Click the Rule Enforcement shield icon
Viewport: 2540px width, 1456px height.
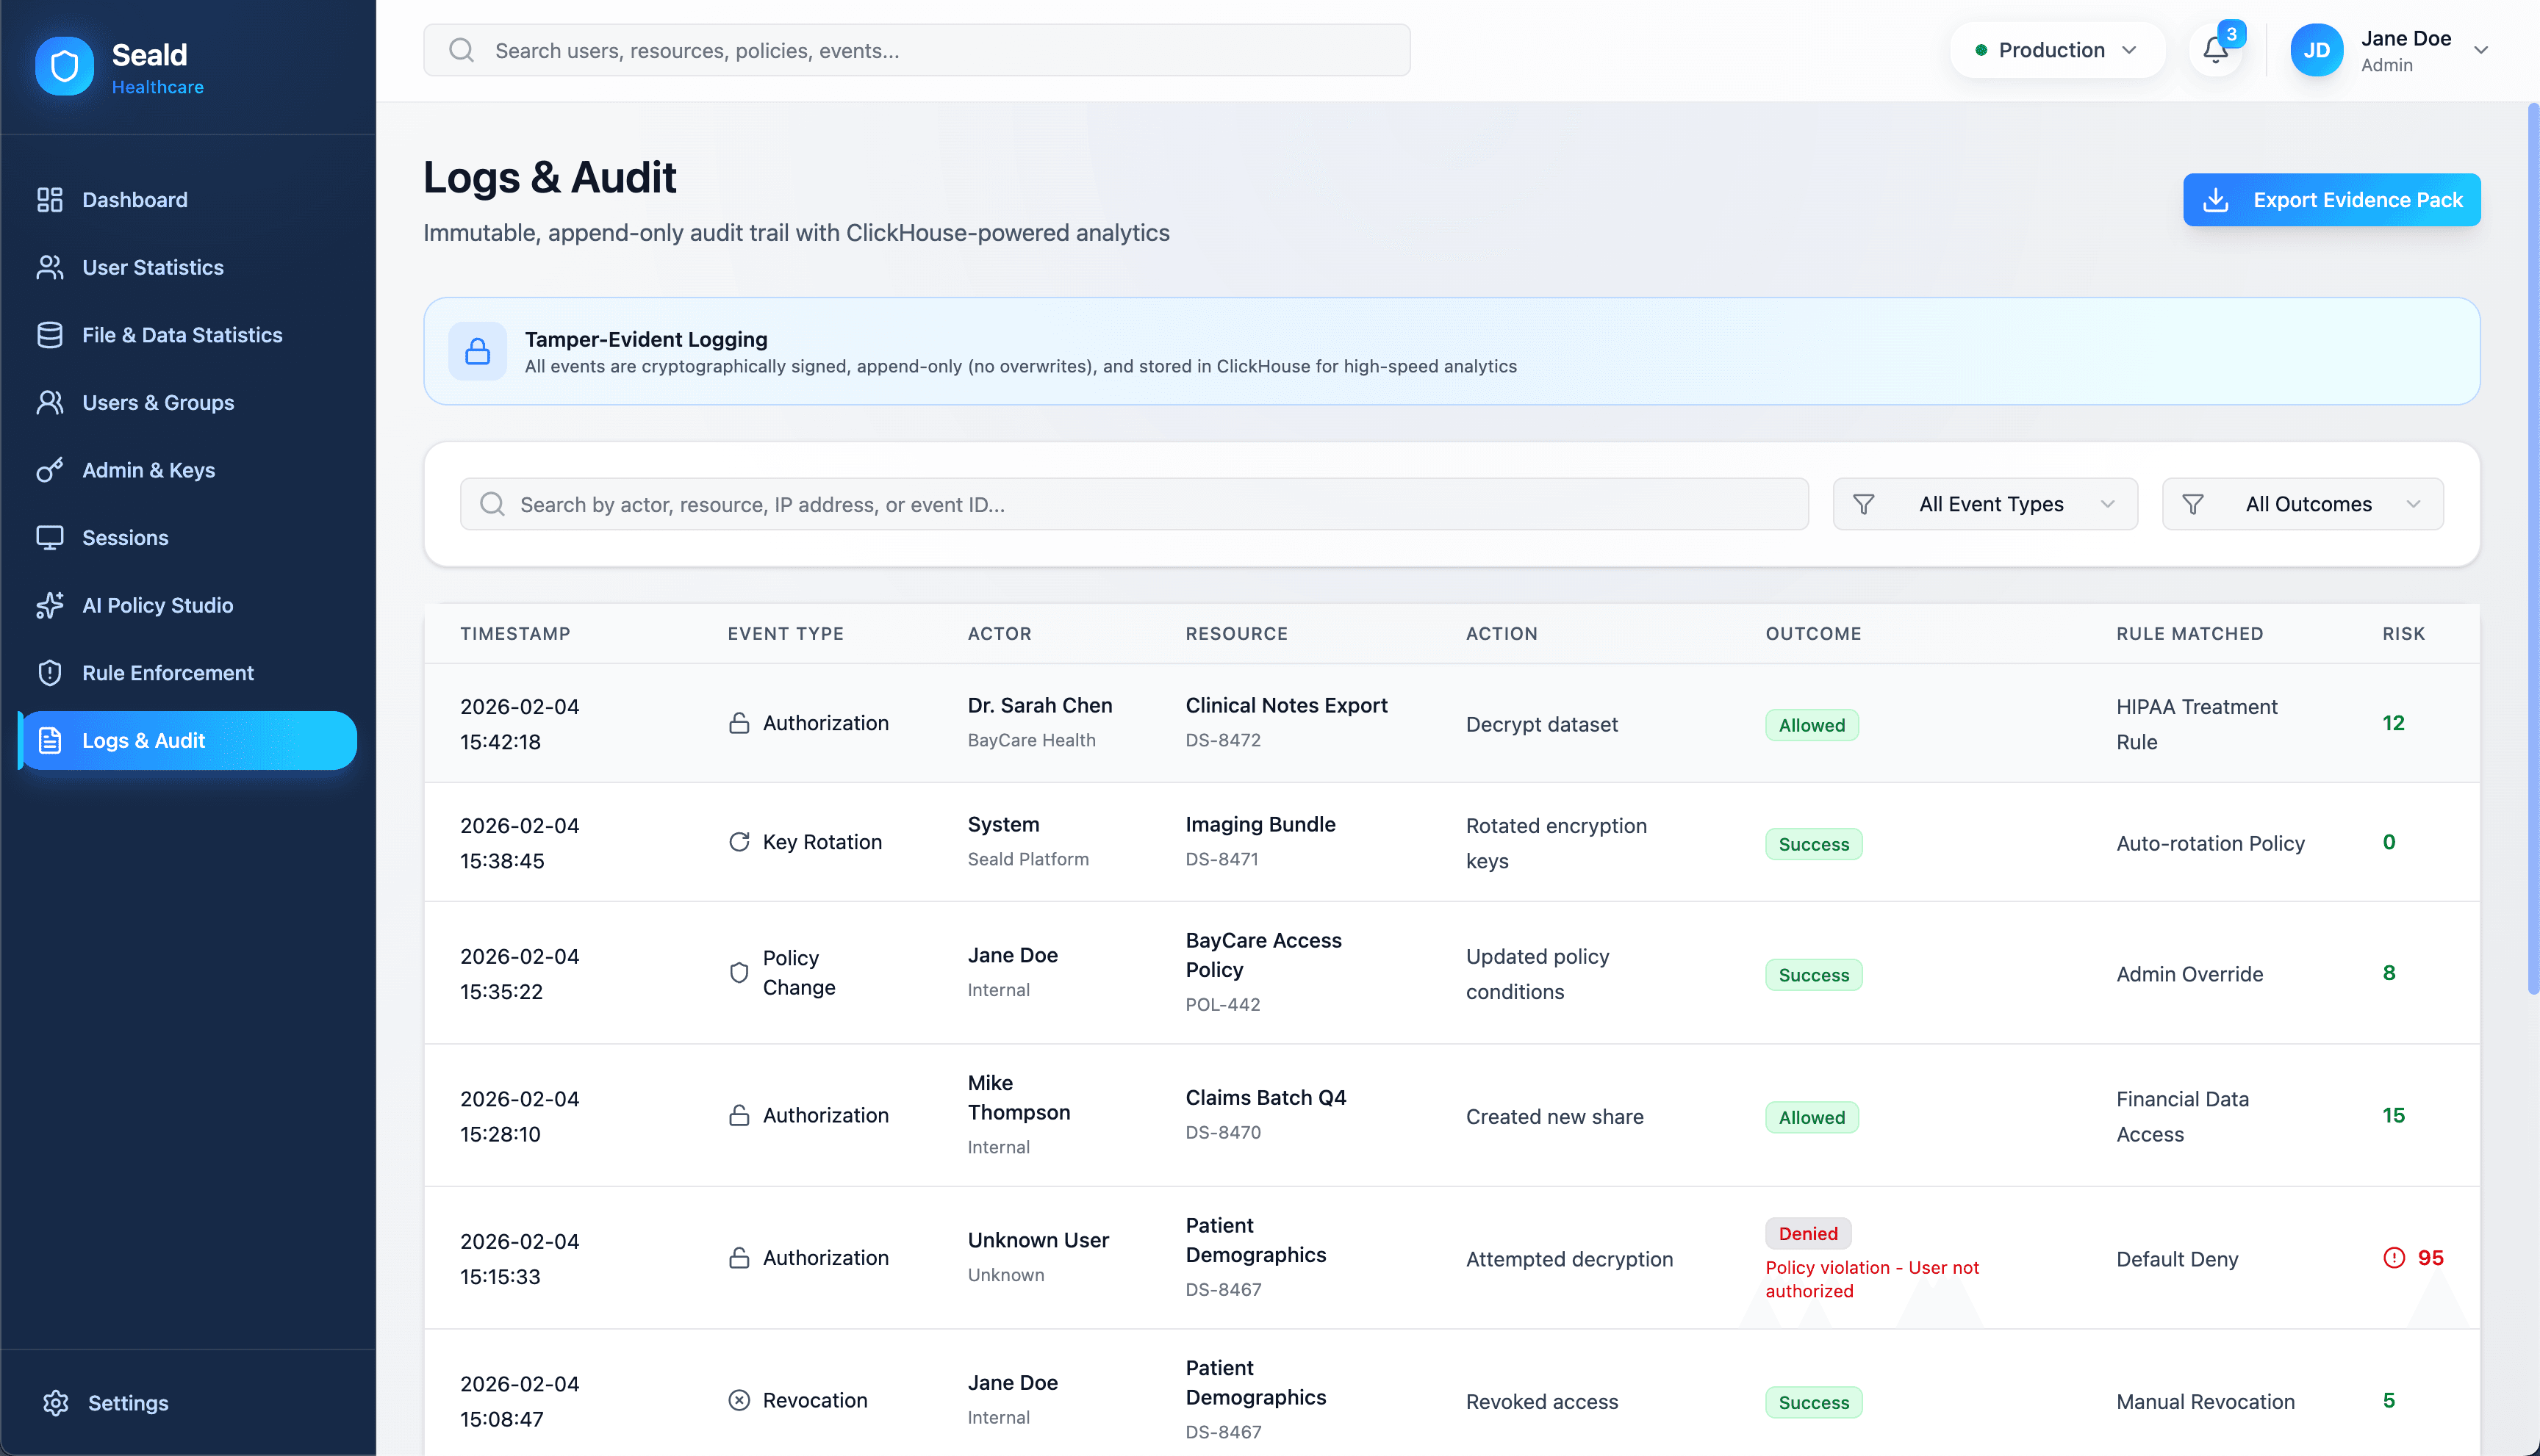point(50,672)
